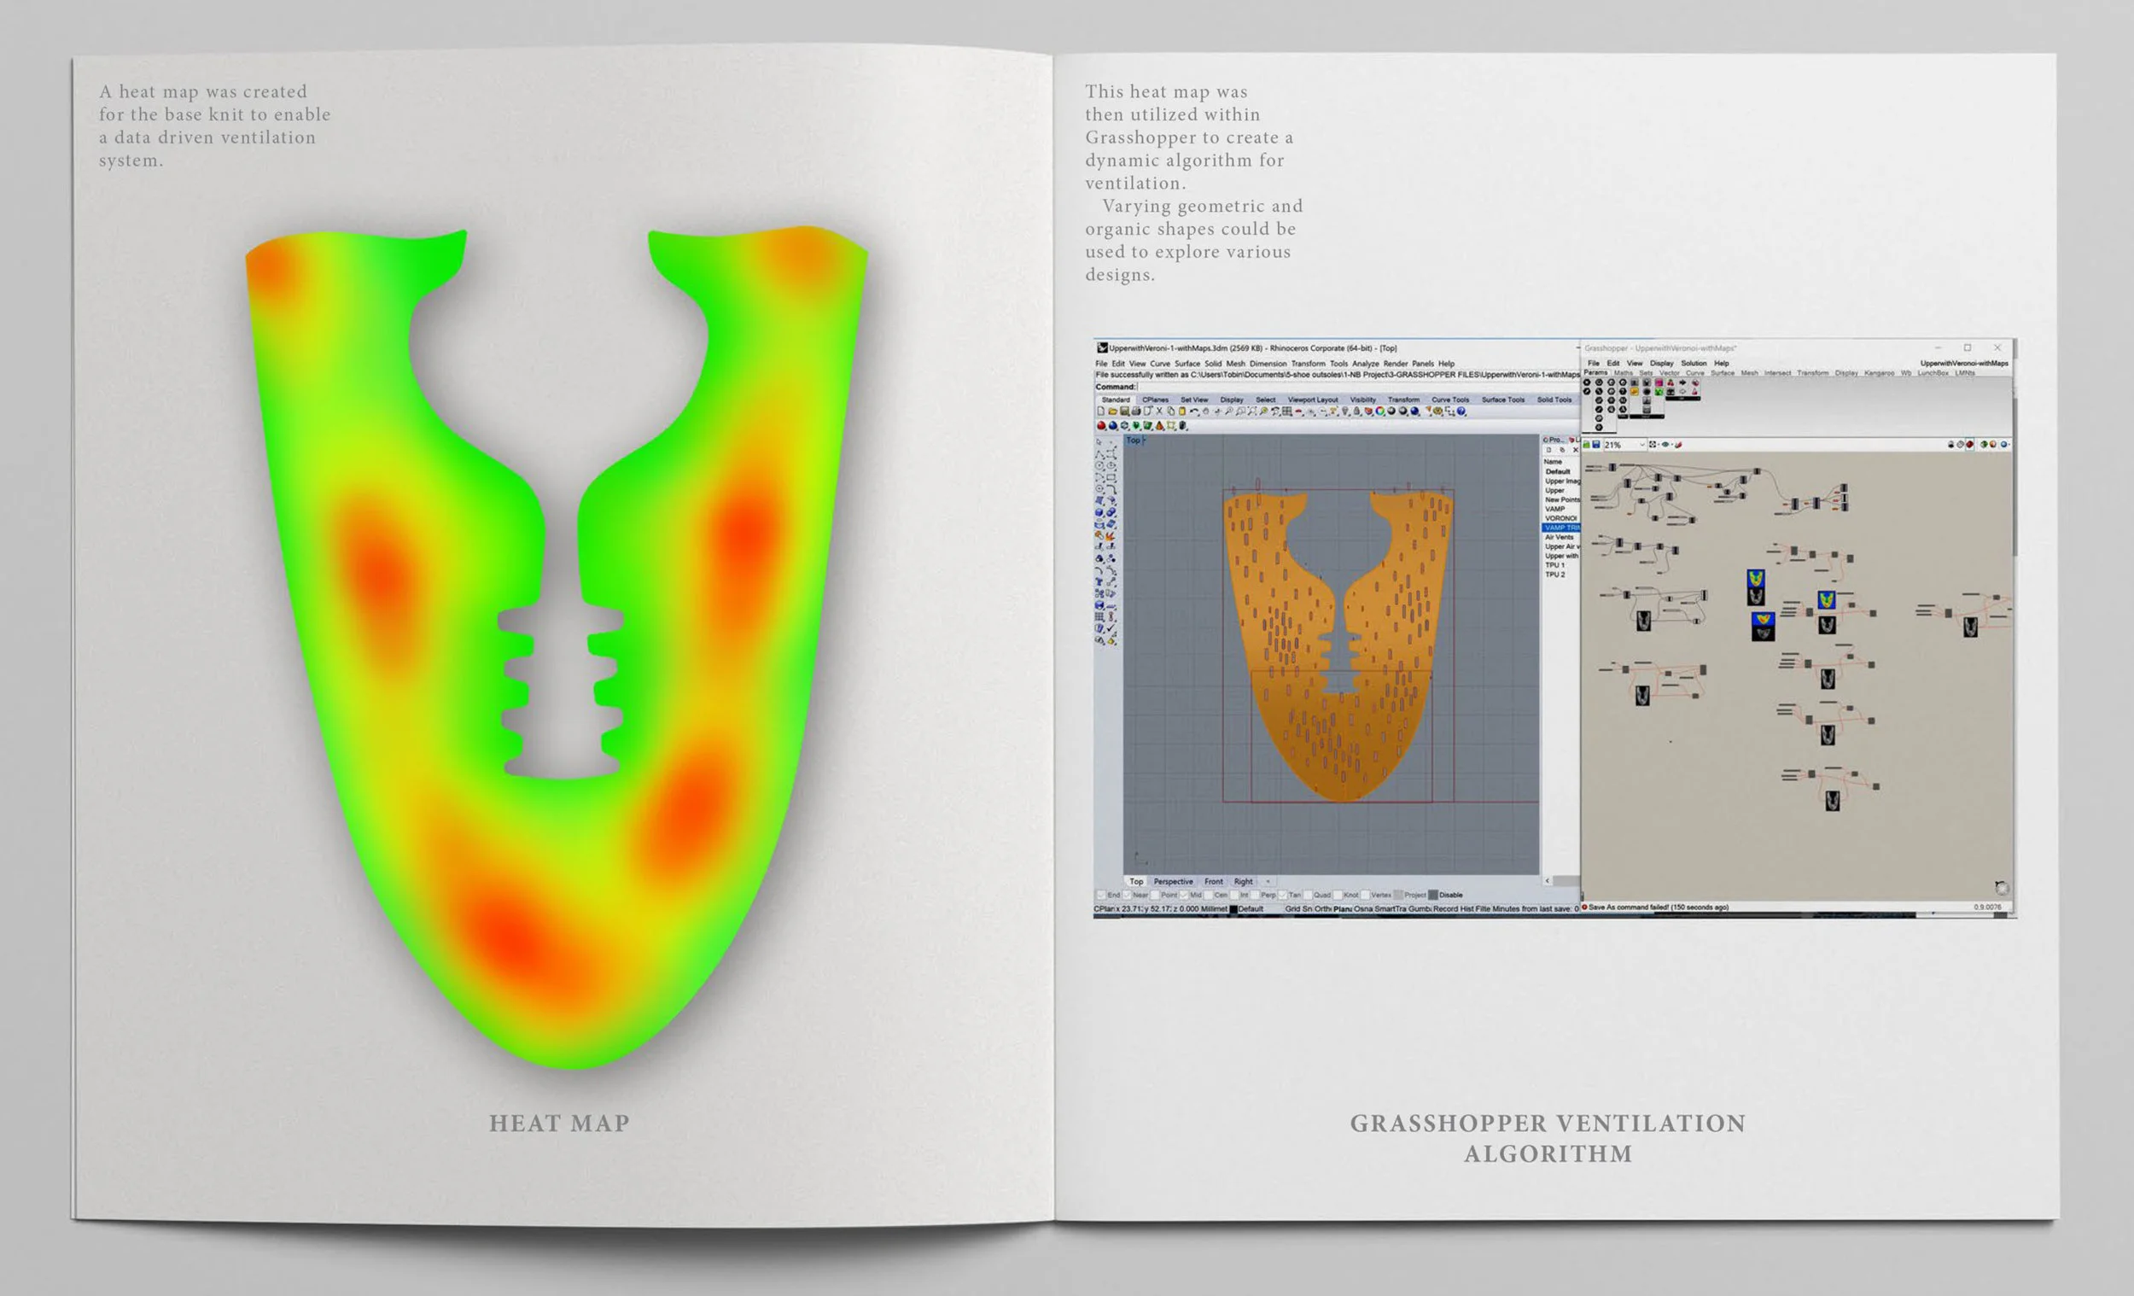Click the Pan hand icon in Rhino's toolbar
The image size is (2134, 1296).
1206,412
